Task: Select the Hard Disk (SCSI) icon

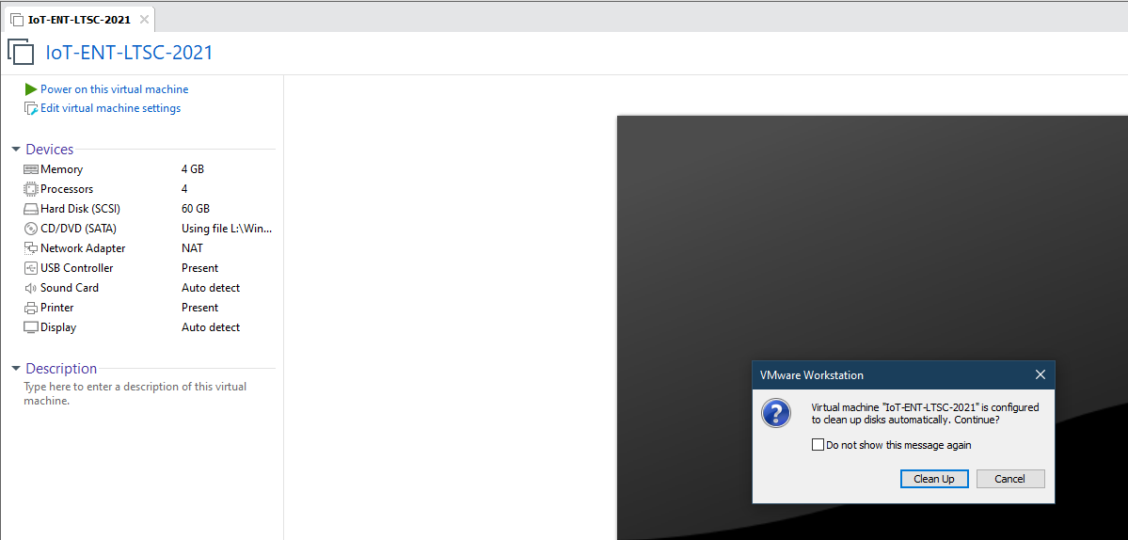Action: coord(31,209)
